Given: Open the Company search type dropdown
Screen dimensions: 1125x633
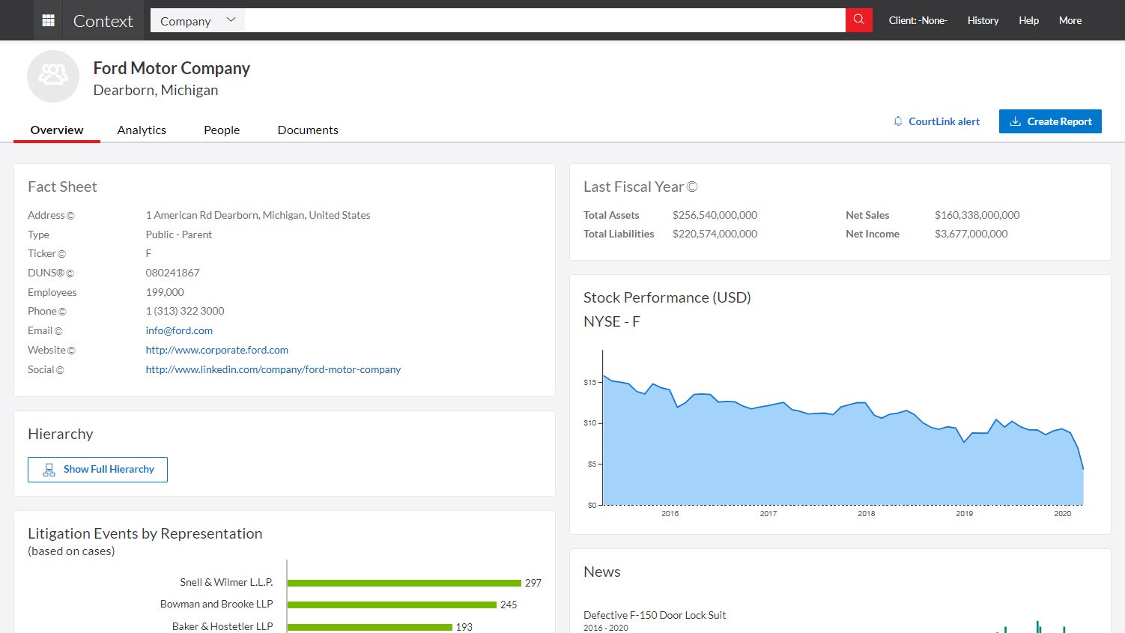Looking at the screenshot, I should click(x=198, y=20).
